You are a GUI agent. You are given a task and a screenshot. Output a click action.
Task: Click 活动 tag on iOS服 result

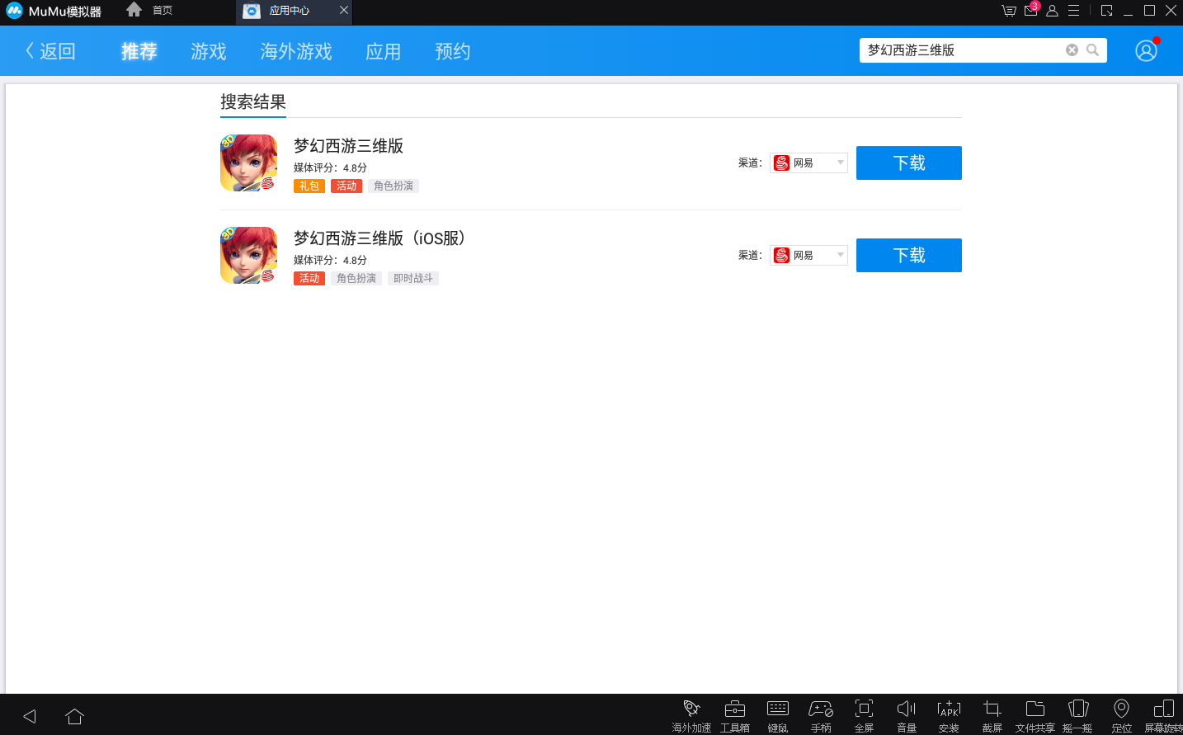(309, 279)
